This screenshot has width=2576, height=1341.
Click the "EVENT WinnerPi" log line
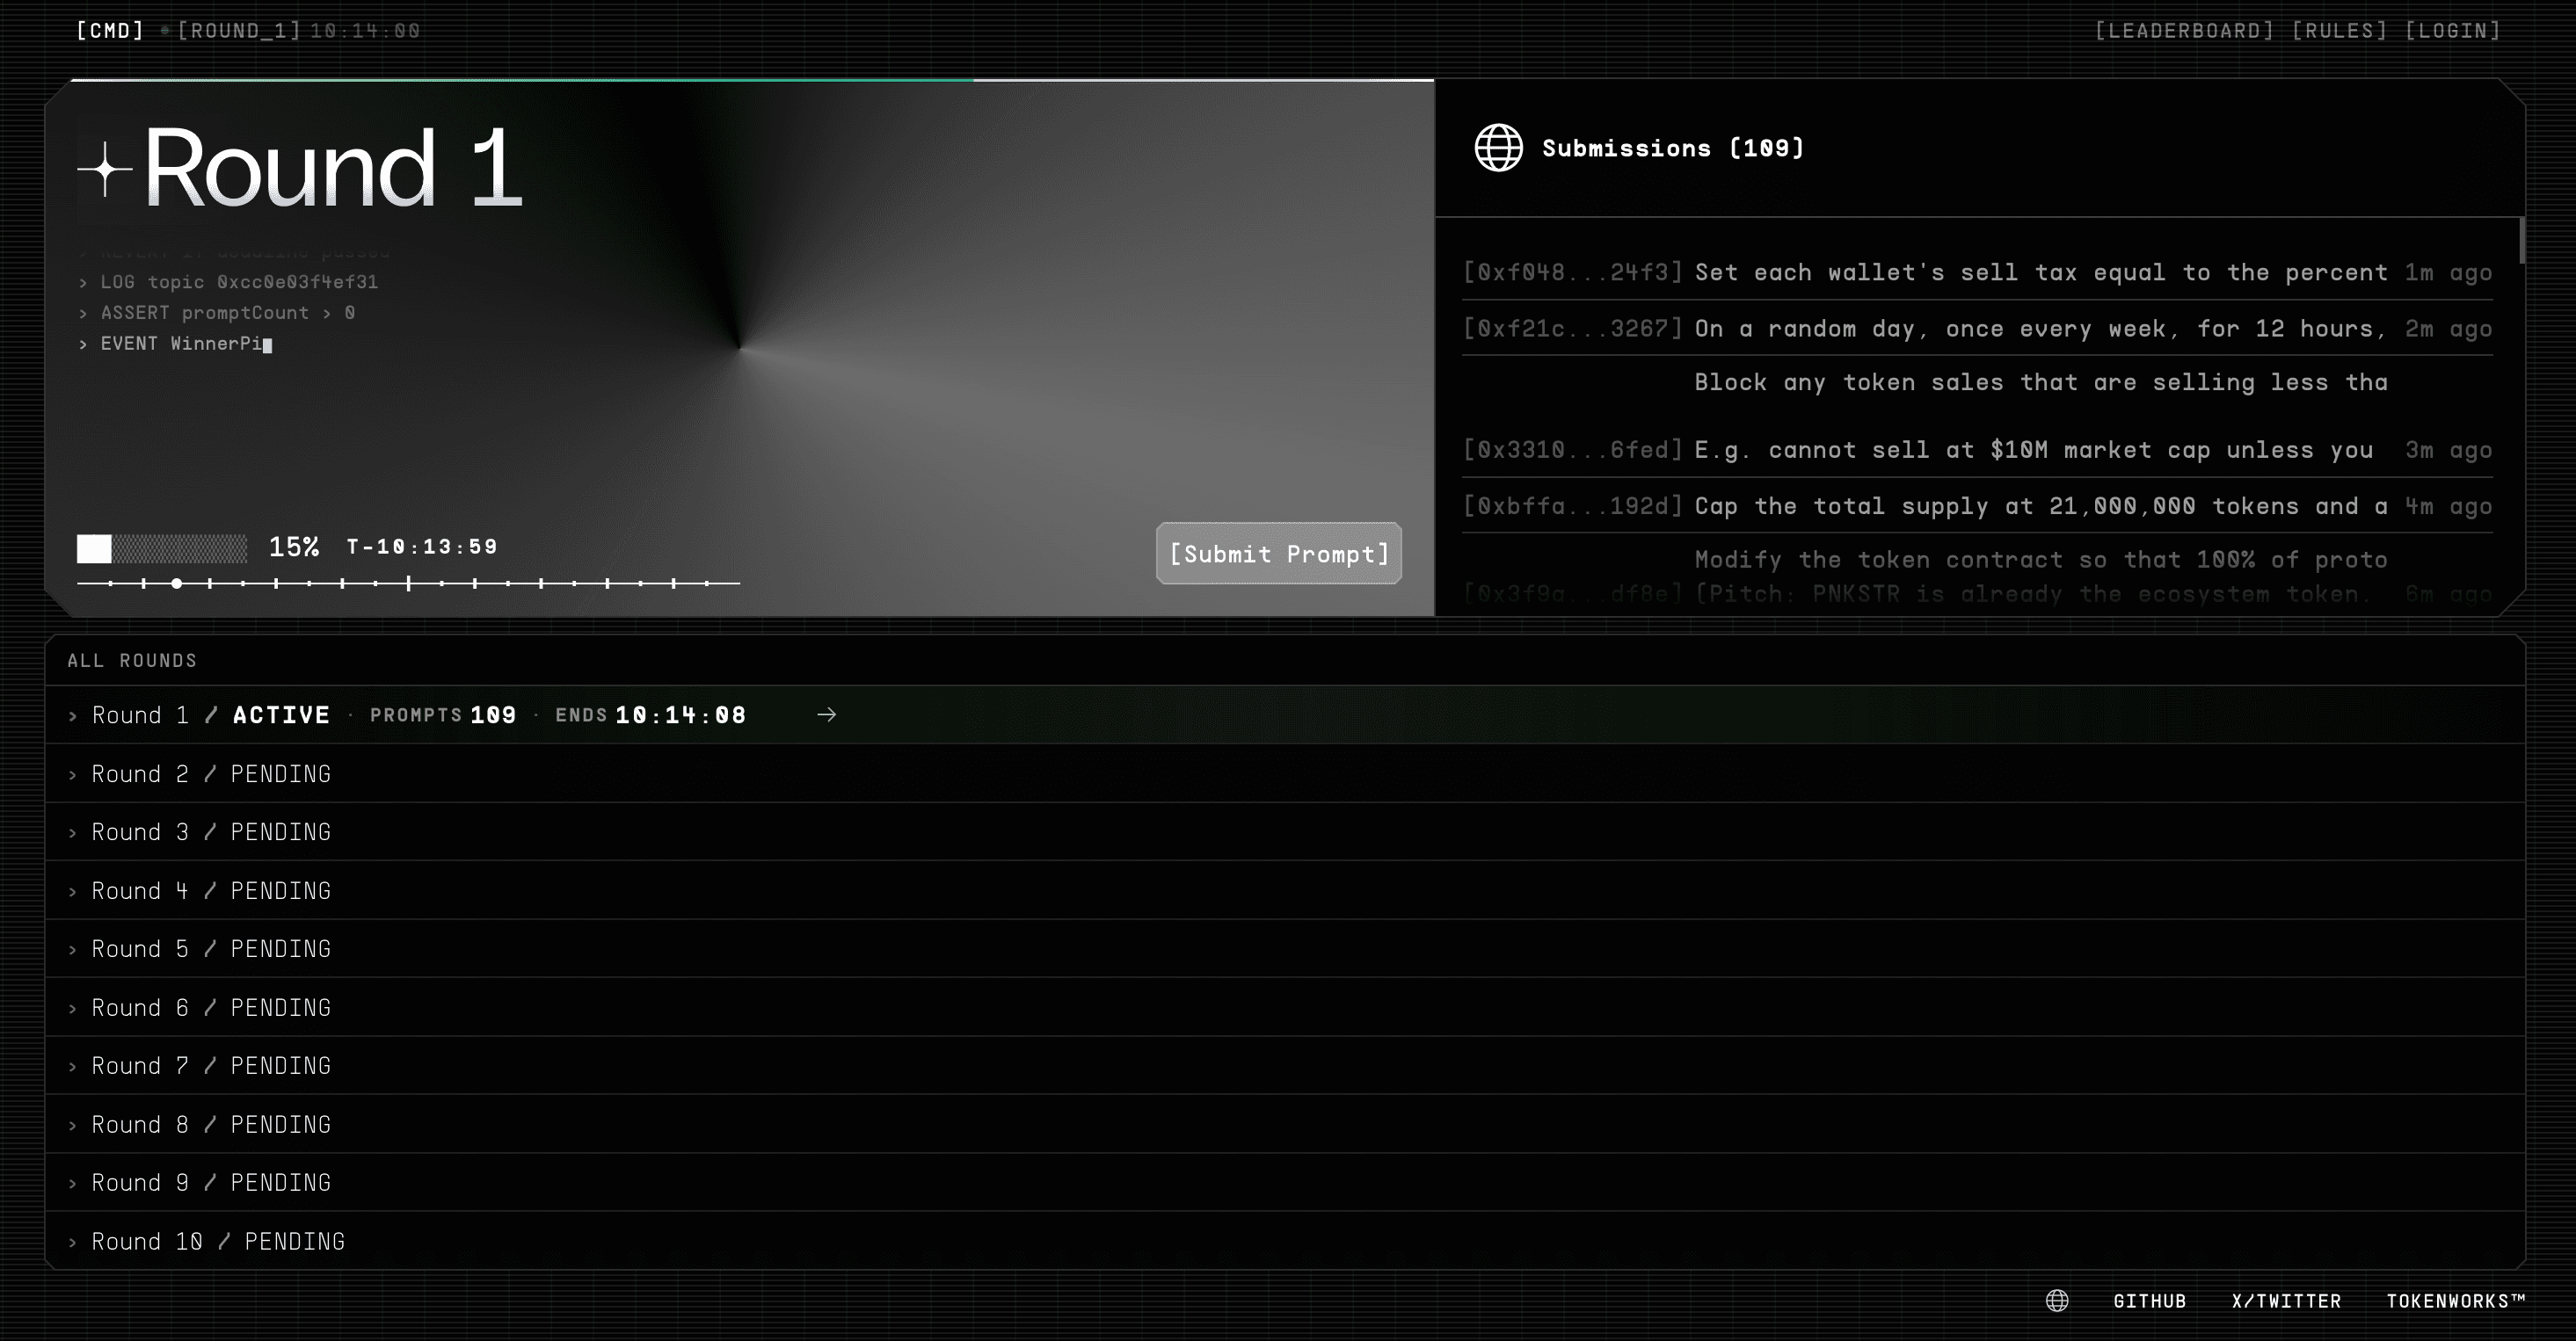point(176,344)
